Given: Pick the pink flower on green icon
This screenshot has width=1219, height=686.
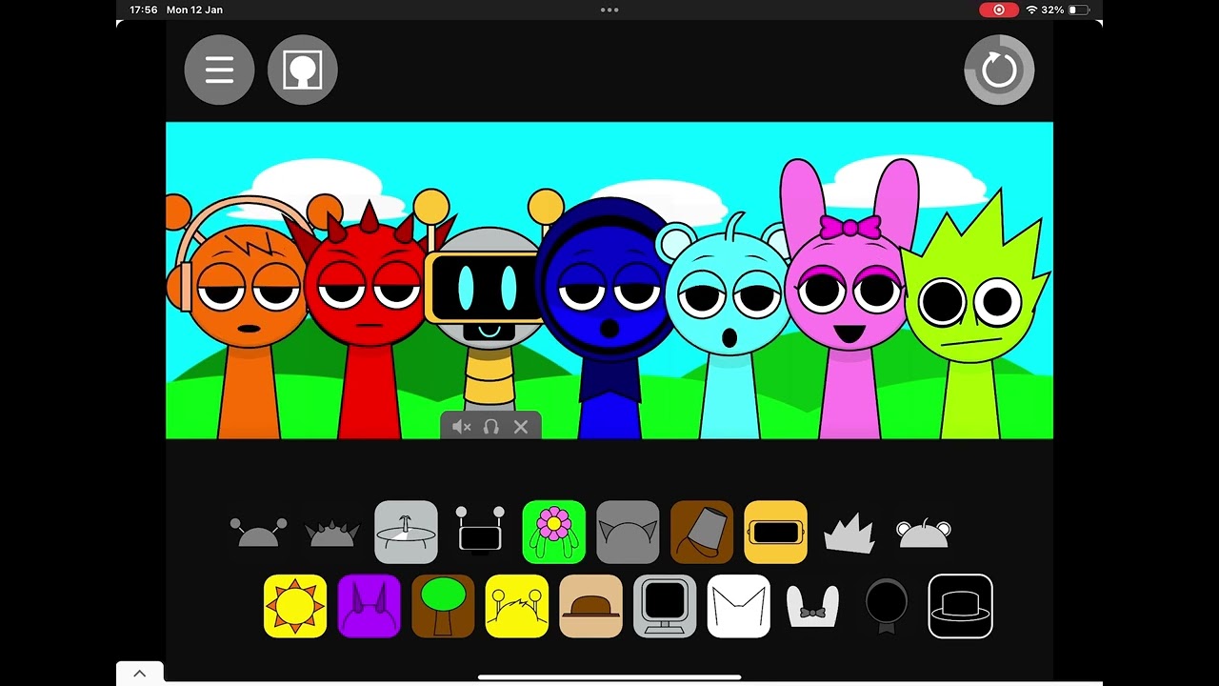Looking at the screenshot, I should [x=554, y=533].
